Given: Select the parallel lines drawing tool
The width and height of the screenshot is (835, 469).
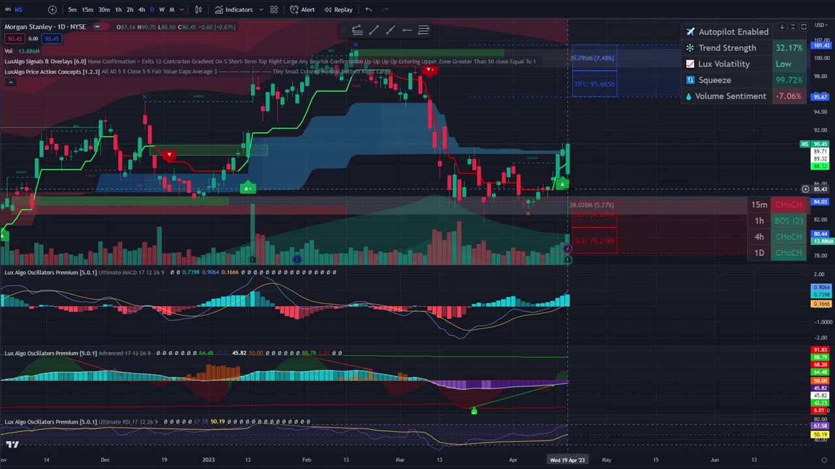Looking at the screenshot, I should [x=423, y=30].
